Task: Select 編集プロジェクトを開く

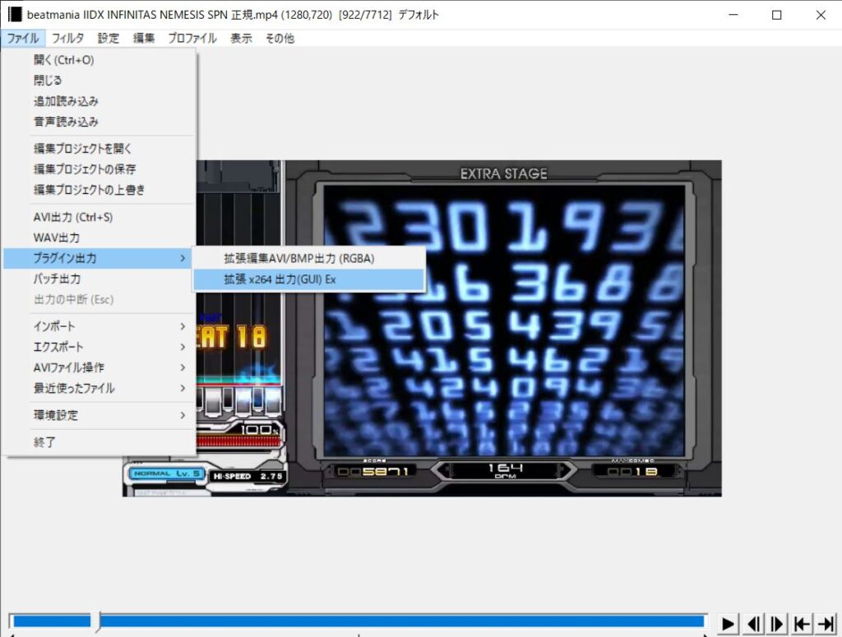Action: [x=99, y=149]
